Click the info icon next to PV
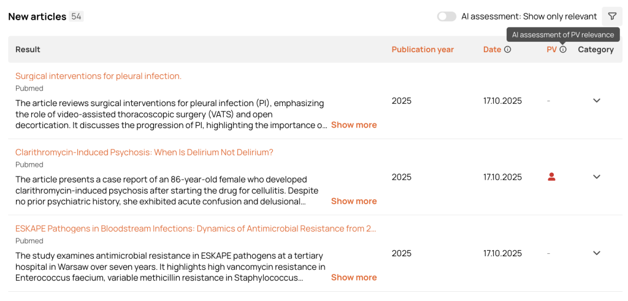This screenshot has height=301, width=628. point(563,50)
